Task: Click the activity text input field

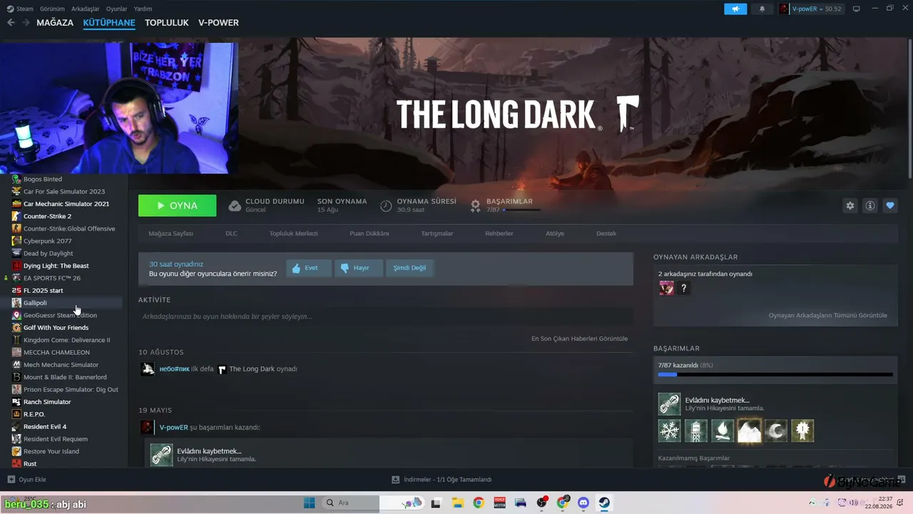Action: coord(386,316)
